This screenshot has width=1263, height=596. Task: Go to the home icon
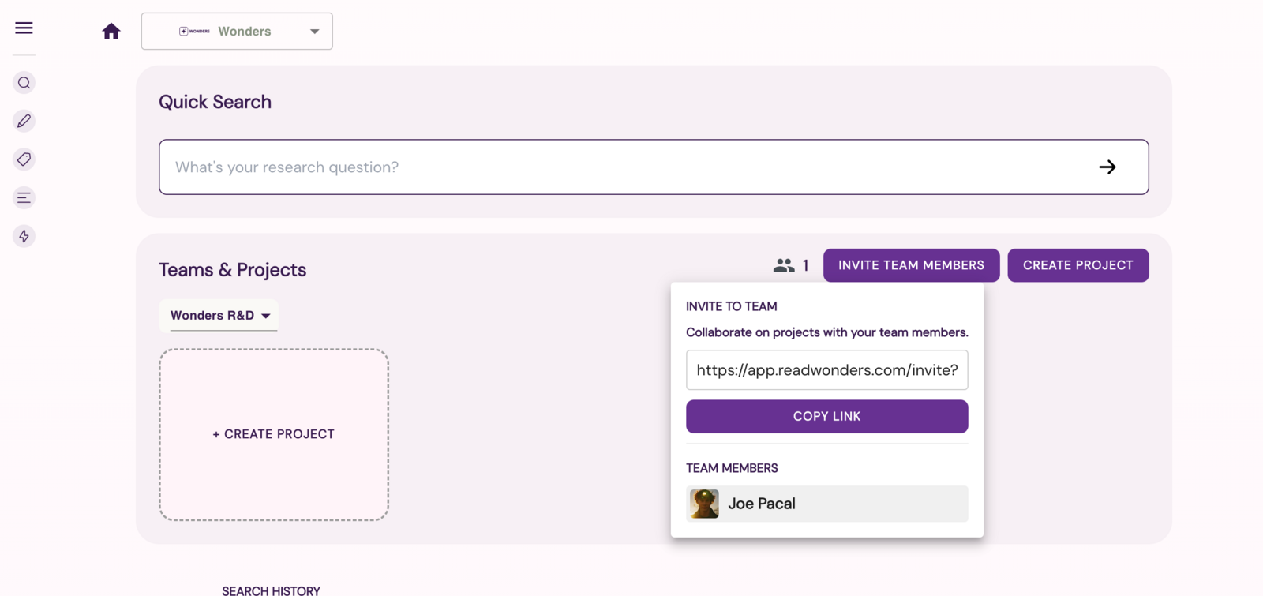111,31
